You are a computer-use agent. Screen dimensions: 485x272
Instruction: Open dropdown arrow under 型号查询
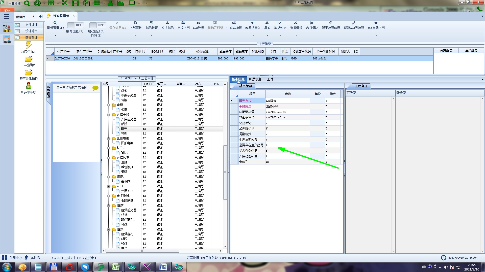click(x=55, y=36)
